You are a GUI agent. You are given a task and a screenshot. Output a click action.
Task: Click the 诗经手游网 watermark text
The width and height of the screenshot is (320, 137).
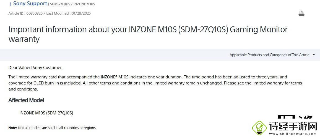[x=293, y=127]
